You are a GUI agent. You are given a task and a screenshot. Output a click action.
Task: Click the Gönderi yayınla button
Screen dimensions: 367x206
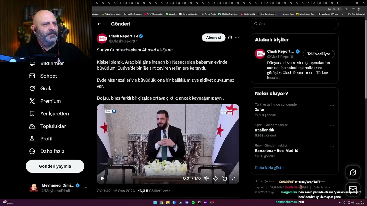pos(55,166)
